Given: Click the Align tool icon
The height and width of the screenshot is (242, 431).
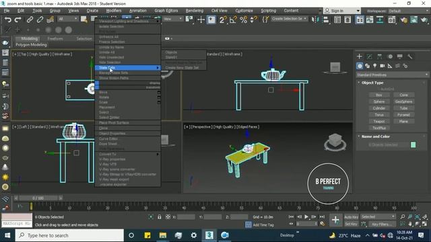Looking at the screenshot, I should [x=326, y=19].
